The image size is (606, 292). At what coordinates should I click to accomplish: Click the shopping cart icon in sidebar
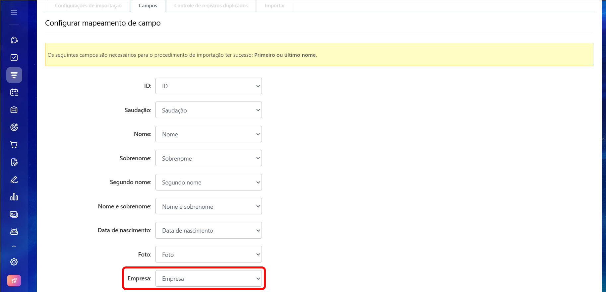(14, 145)
